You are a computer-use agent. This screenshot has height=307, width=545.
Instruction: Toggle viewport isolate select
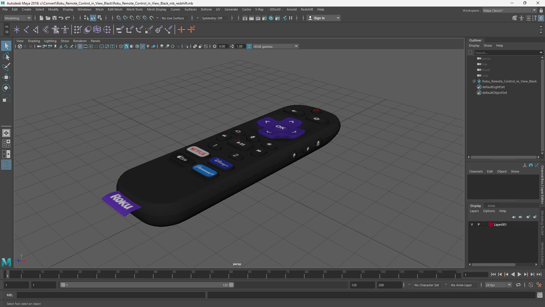pyautogui.click(x=186, y=46)
